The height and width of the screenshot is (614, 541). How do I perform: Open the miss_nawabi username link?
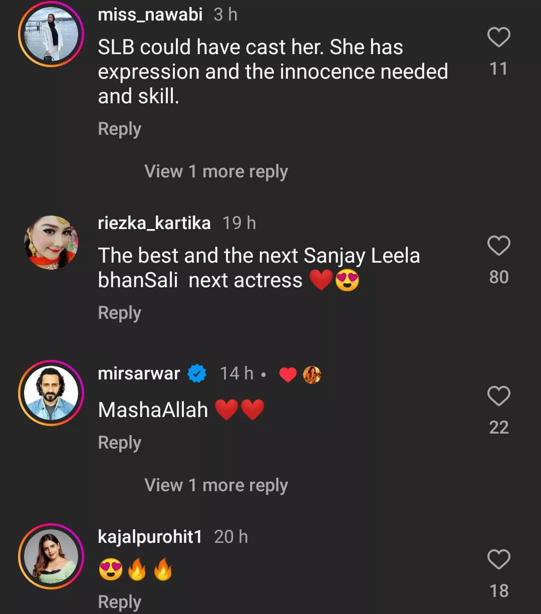pyautogui.click(x=150, y=15)
